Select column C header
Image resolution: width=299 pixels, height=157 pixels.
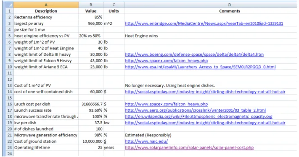[114, 5]
